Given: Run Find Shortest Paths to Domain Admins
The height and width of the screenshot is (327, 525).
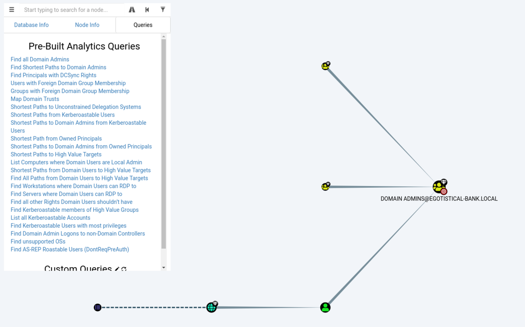Looking at the screenshot, I should pos(59,67).
